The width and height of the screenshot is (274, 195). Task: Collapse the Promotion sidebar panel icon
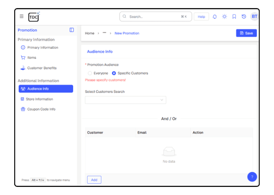pos(72,30)
